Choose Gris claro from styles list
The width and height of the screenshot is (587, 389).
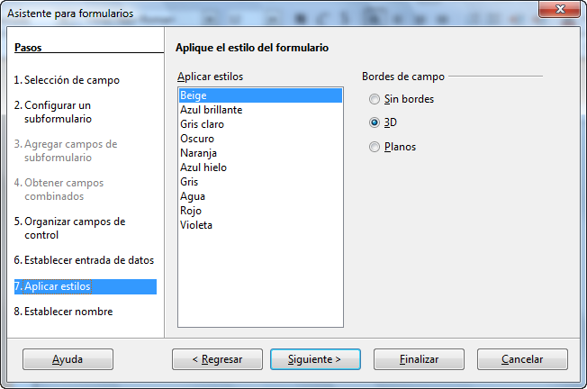pyautogui.click(x=260, y=124)
